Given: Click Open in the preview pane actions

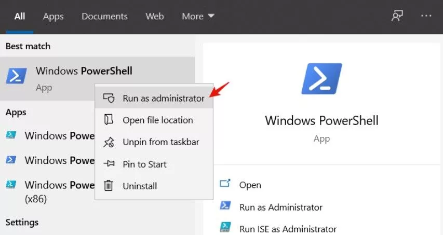Looking at the screenshot, I should [250, 185].
